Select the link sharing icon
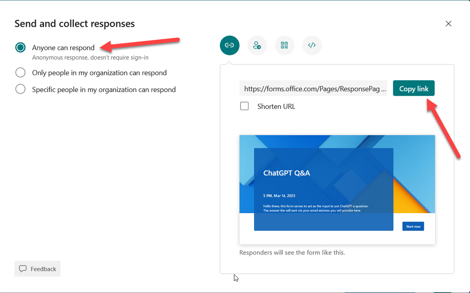Viewport: 470px width, 293px height. click(x=229, y=46)
